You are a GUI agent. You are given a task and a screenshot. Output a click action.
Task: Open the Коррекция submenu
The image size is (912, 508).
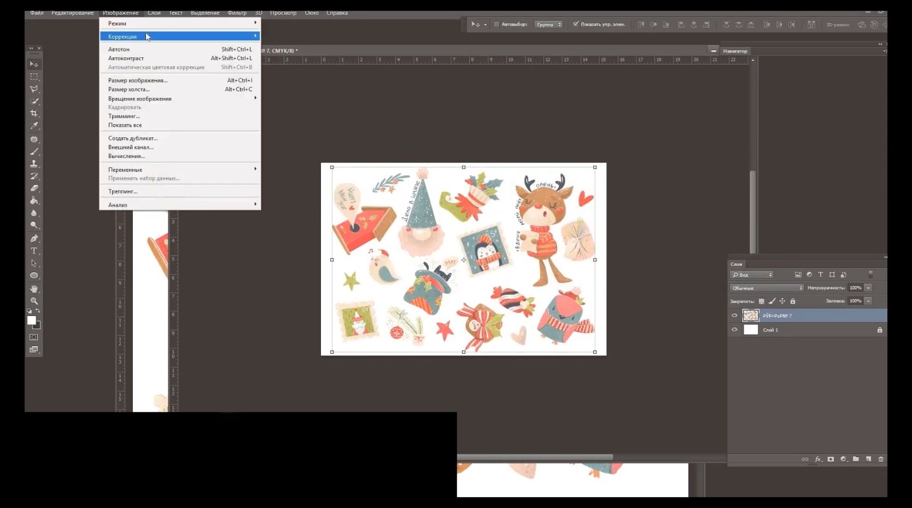180,37
